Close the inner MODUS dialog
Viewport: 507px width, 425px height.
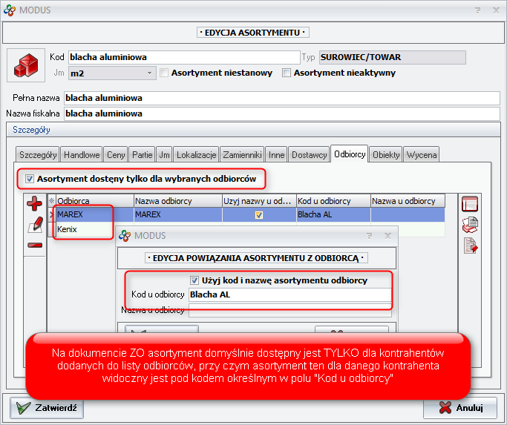(387, 236)
